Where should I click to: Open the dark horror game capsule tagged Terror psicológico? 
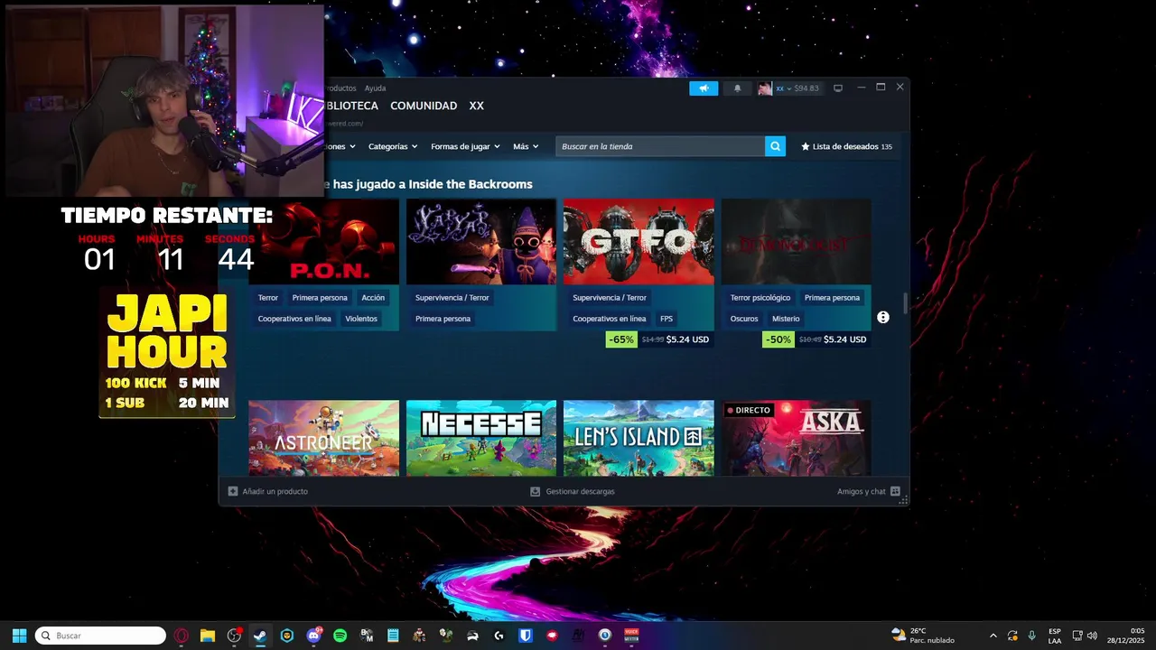click(x=796, y=242)
